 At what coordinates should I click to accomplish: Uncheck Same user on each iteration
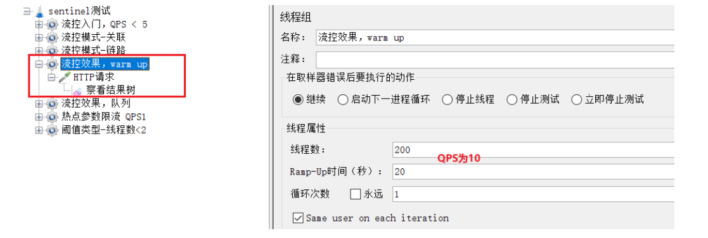coord(298,218)
